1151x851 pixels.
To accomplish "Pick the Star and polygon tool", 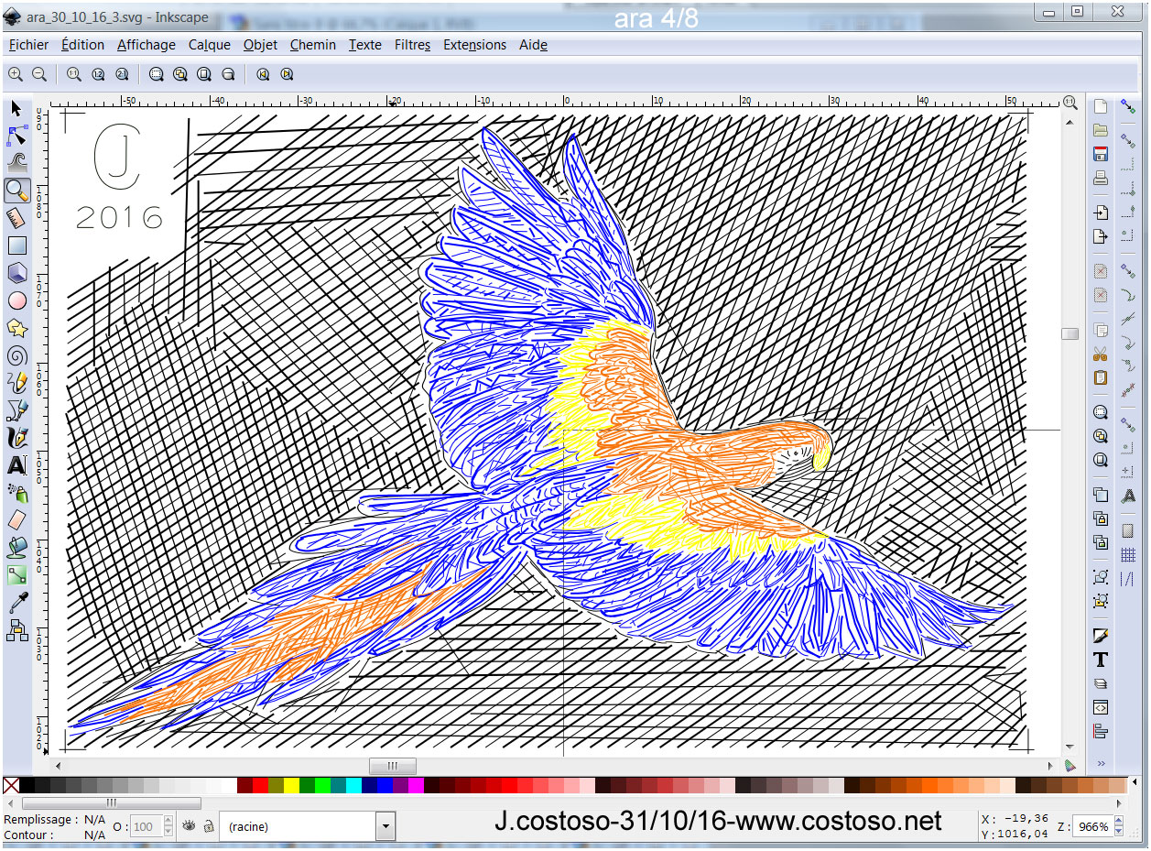I will point(16,328).
